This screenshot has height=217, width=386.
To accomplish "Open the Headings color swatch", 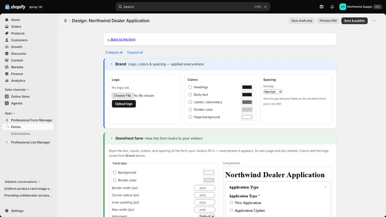I will tap(247, 87).
